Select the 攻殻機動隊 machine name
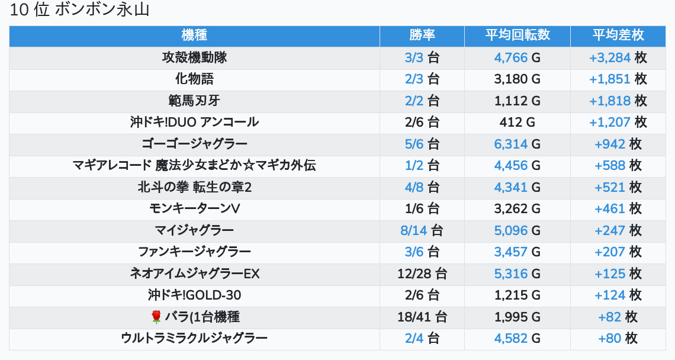Screen dimensions: 675x360 (x=194, y=58)
